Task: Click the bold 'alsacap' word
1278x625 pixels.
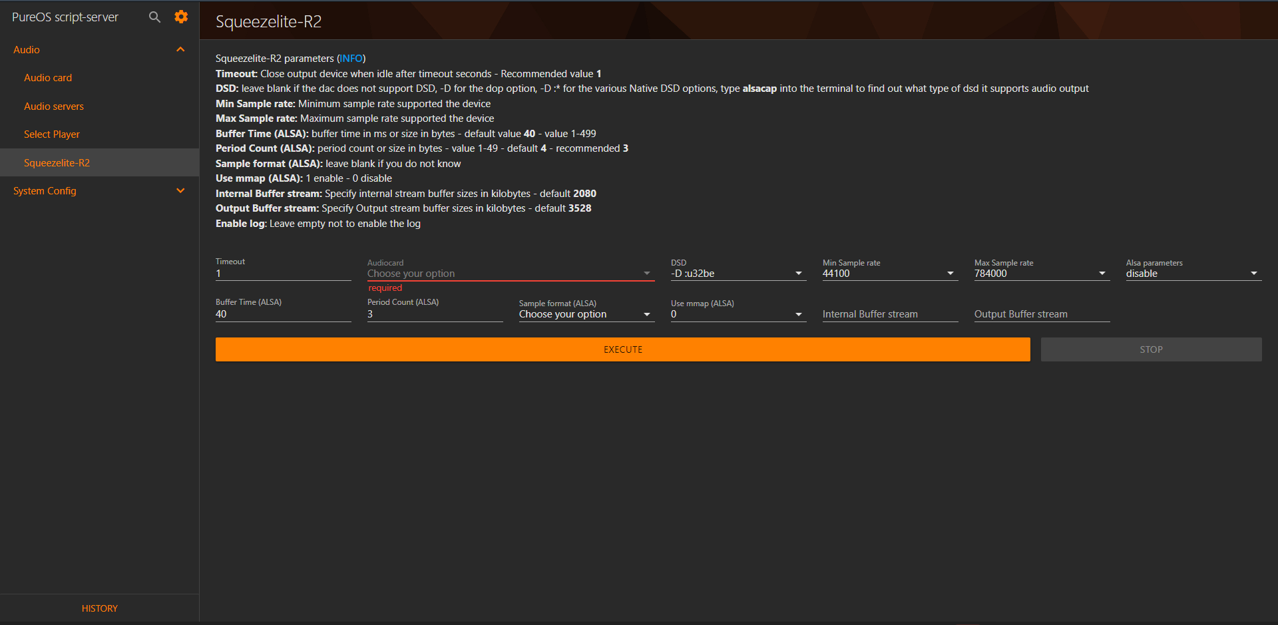Action: pyautogui.click(x=759, y=89)
